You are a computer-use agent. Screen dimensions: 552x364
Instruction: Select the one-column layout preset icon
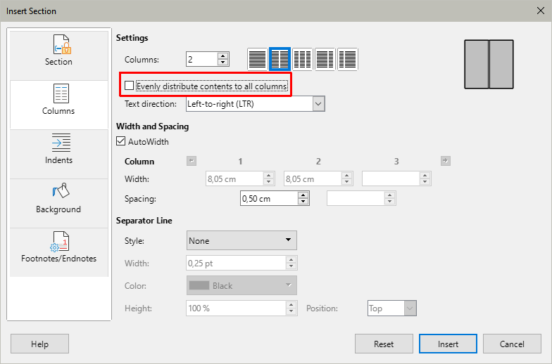coord(258,59)
